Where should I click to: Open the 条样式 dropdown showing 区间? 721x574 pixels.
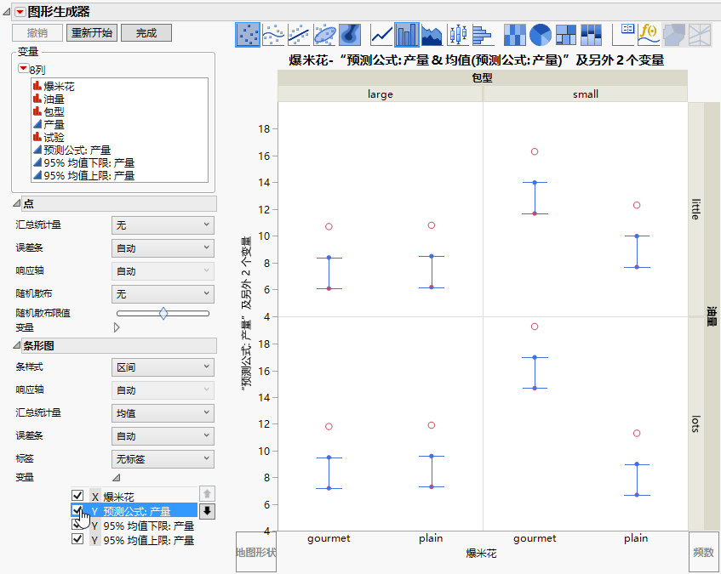tap(163, 367)
